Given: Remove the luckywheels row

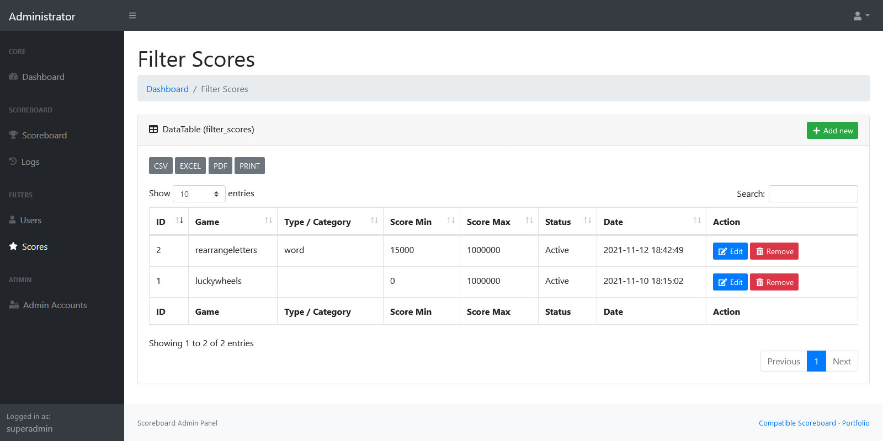Looking at the screenshot, I should (774, 282).
